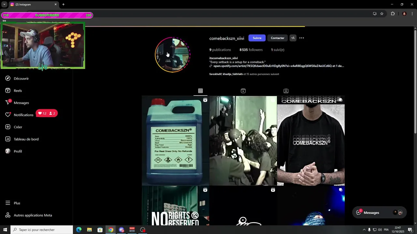The image size is (417, 234).
Task: Open a new browser tab
Action: pyautogui.click(x=63, y=5)
